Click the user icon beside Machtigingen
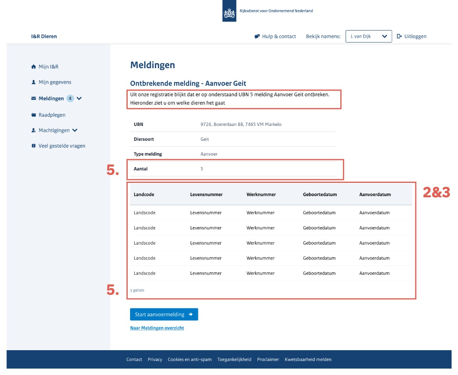The width and height of the screenshot is (458, 375). [x=34, y=130]
